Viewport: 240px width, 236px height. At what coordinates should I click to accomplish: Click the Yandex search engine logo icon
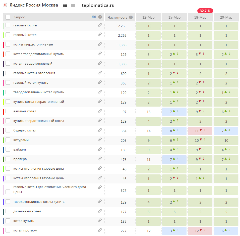pyautogui.click(x=5, y=5)
